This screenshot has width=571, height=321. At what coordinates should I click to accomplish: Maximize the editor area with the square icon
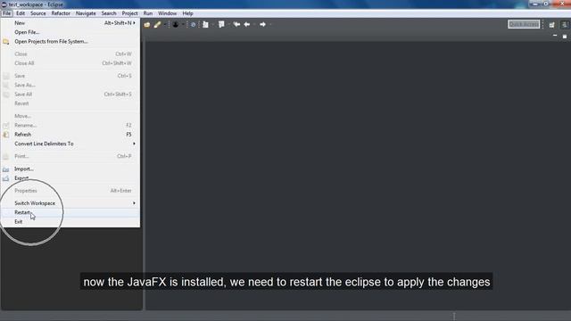click(565, 37)
